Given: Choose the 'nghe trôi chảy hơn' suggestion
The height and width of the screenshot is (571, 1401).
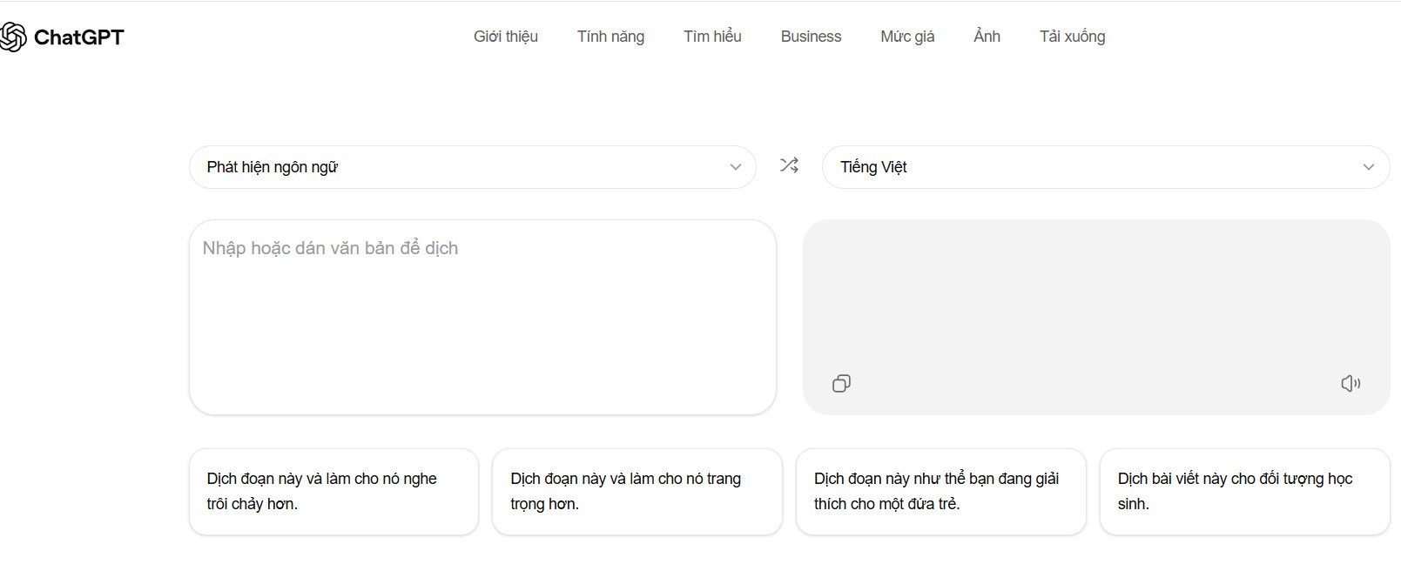Looking at the screenshot, I should (x=333, y=492).
